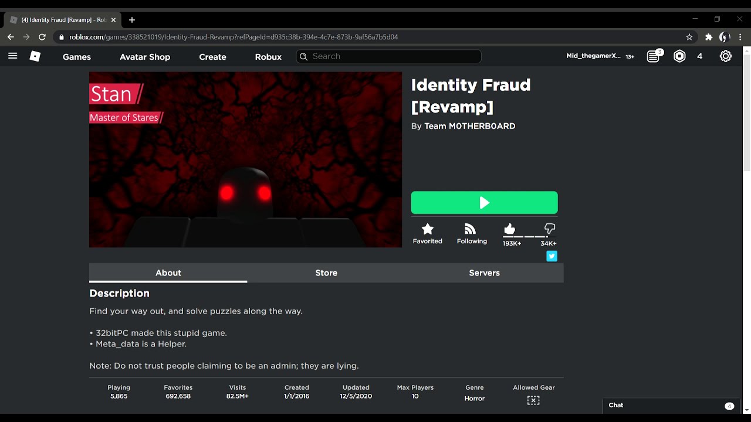751x422 pixels.
Task: Open the Games menu item
Action: click(x=77, y=57)
